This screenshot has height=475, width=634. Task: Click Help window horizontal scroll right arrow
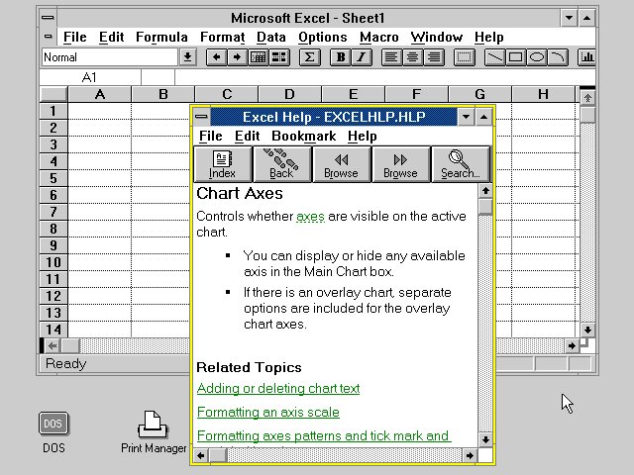point(470,456)
